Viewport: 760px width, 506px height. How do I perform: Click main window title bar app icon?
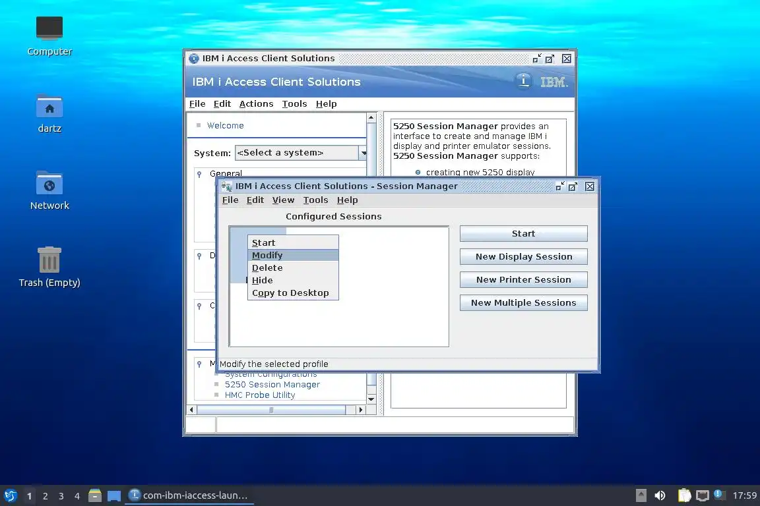[x=194, y=59]
